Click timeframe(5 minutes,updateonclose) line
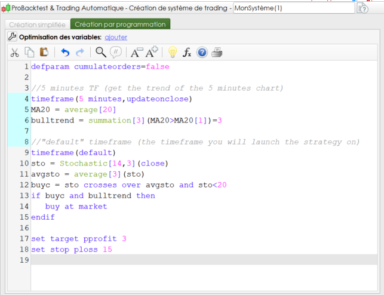 [112, 99]
